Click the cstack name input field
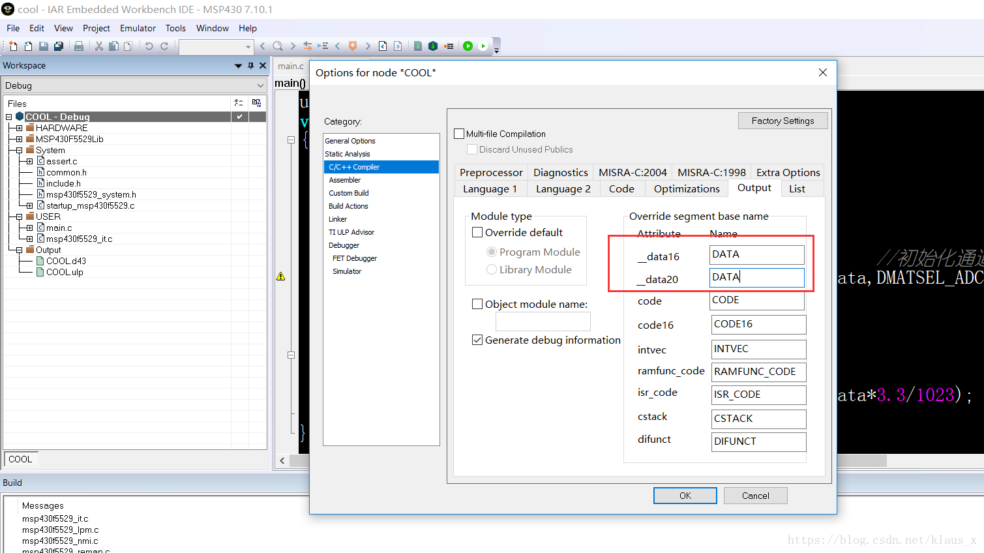The image size is (984, 553). click(758, 419)
